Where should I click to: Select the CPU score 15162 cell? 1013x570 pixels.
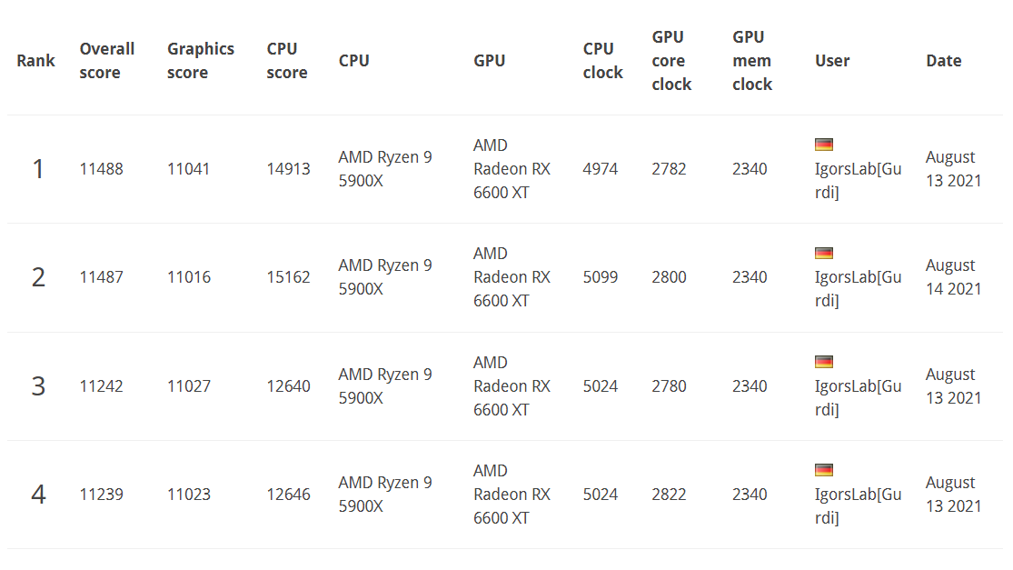(x=288, y=277)
